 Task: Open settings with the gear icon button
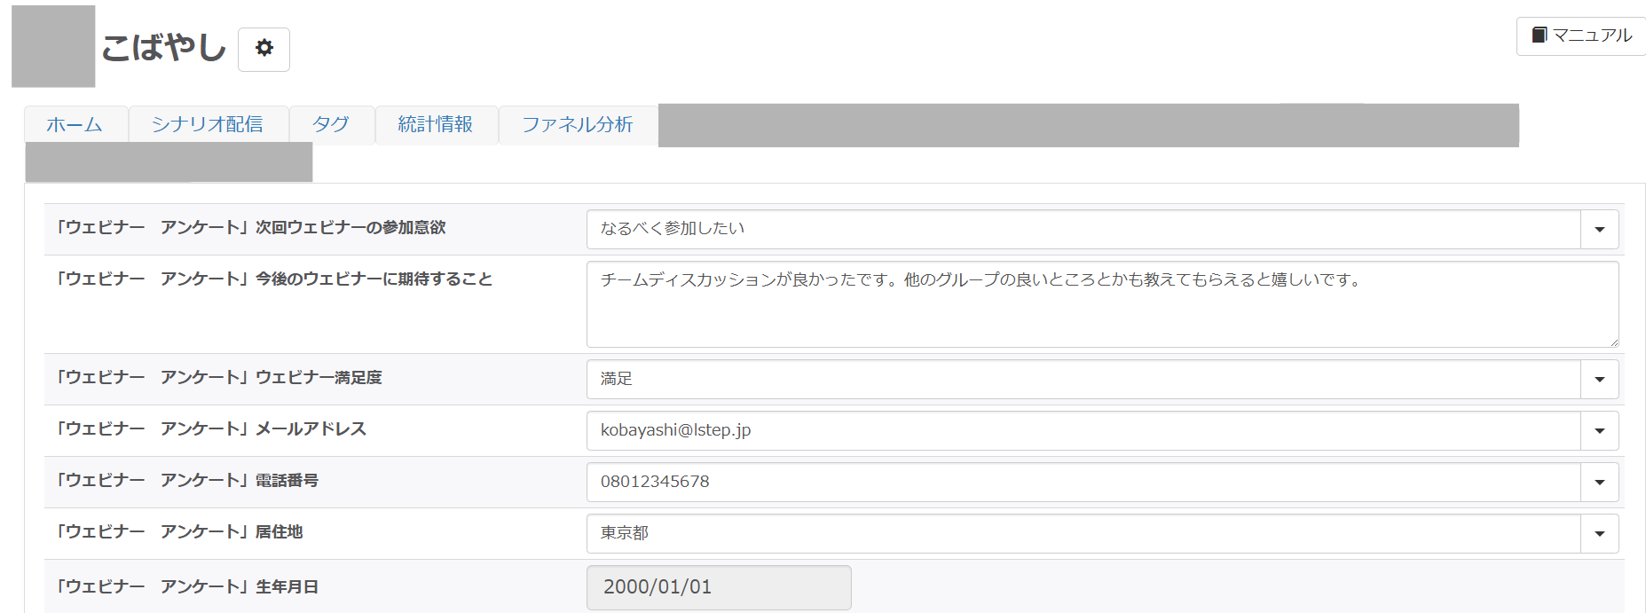point(264,49)
